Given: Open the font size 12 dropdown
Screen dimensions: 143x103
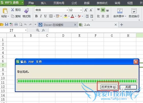Looking at the screenshot, I should [x=81, y=10].
